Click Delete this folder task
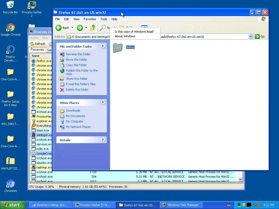This screenshot has width=279, height=209. pos(77,90)
